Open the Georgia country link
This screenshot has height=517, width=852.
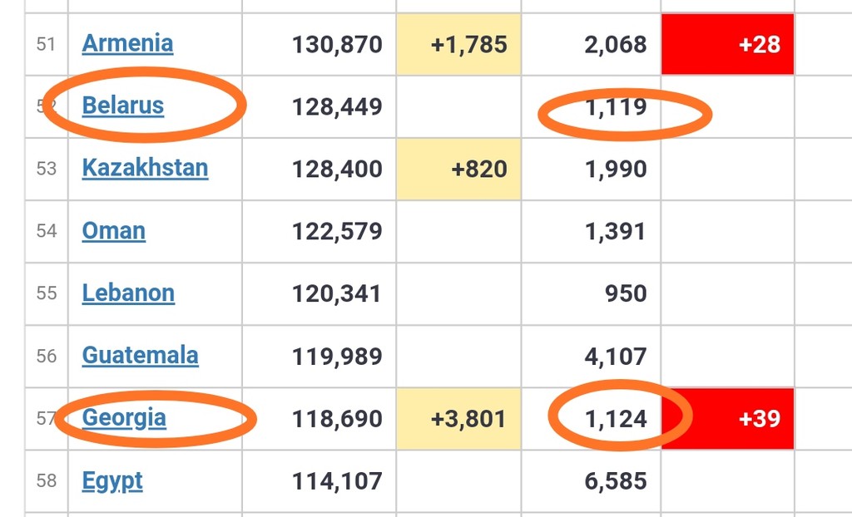click(x=124, y=419)
